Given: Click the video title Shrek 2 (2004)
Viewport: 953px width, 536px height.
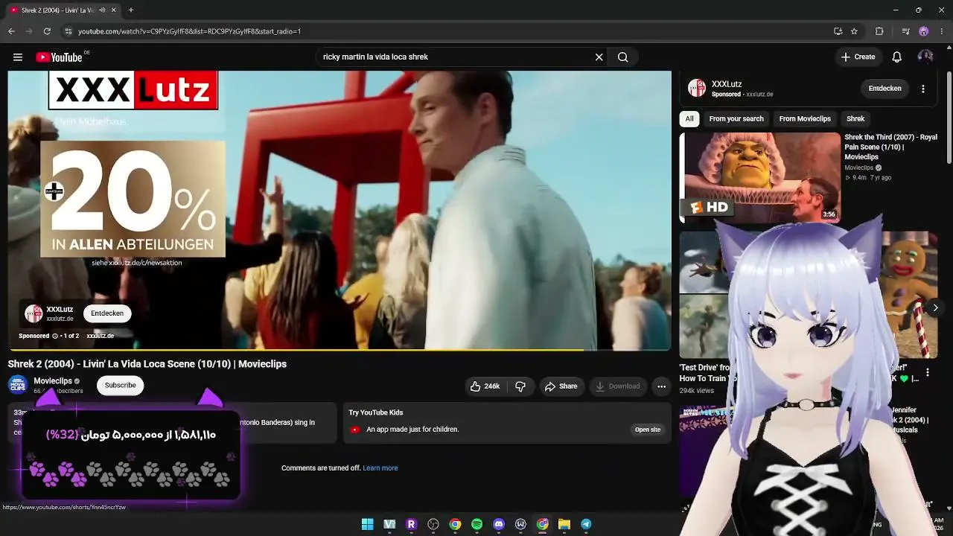Looking at the screenshot, I should click(147, 364).
